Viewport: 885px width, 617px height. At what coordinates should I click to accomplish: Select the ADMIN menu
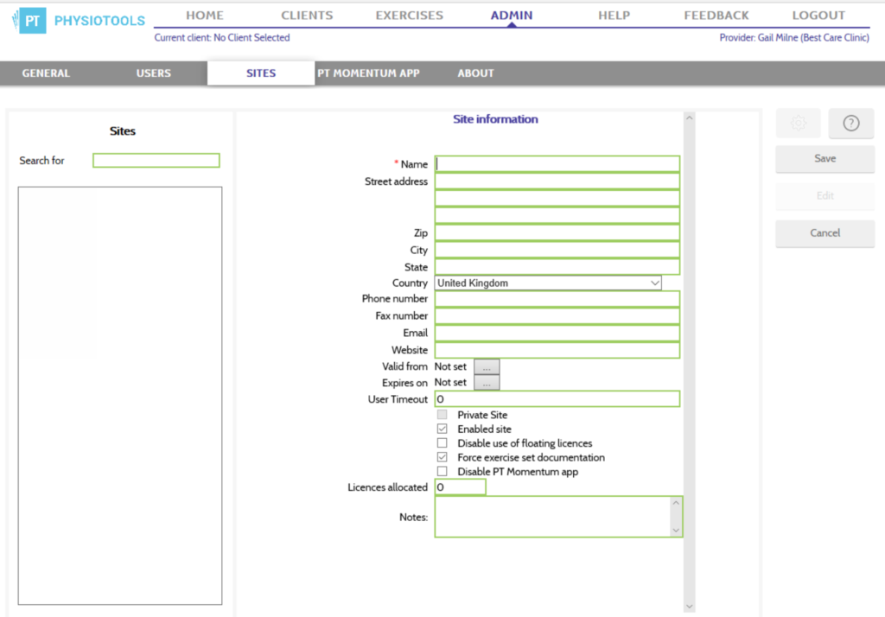[x=512, y=16]
